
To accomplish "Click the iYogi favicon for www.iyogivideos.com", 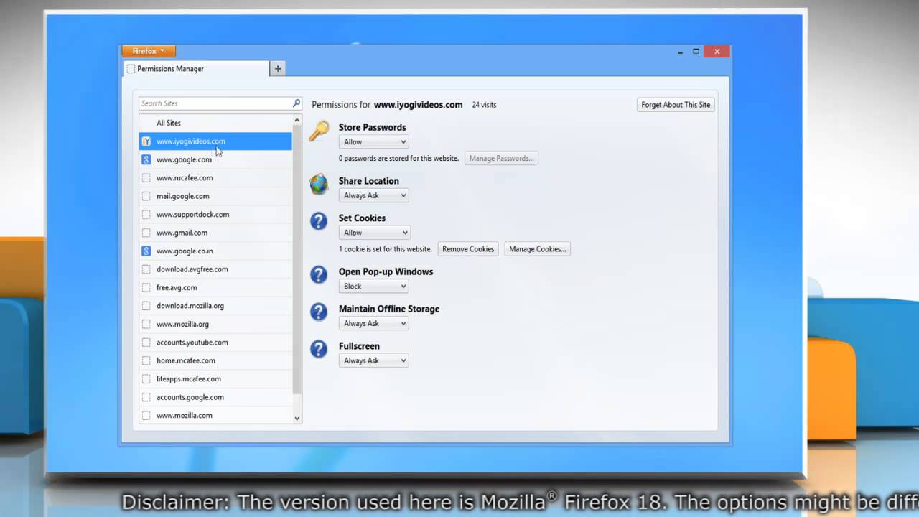I will [146, 141].
